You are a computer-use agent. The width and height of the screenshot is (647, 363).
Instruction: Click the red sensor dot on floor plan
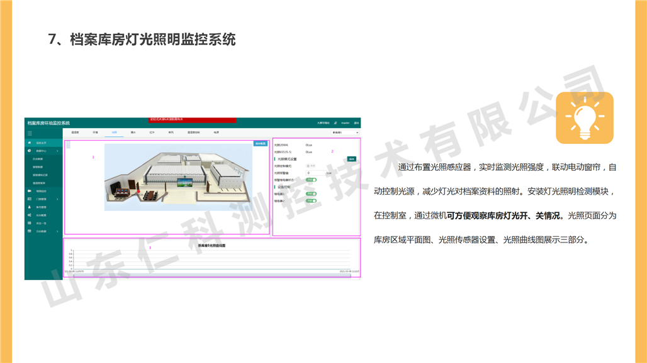[x=138, y=192]
